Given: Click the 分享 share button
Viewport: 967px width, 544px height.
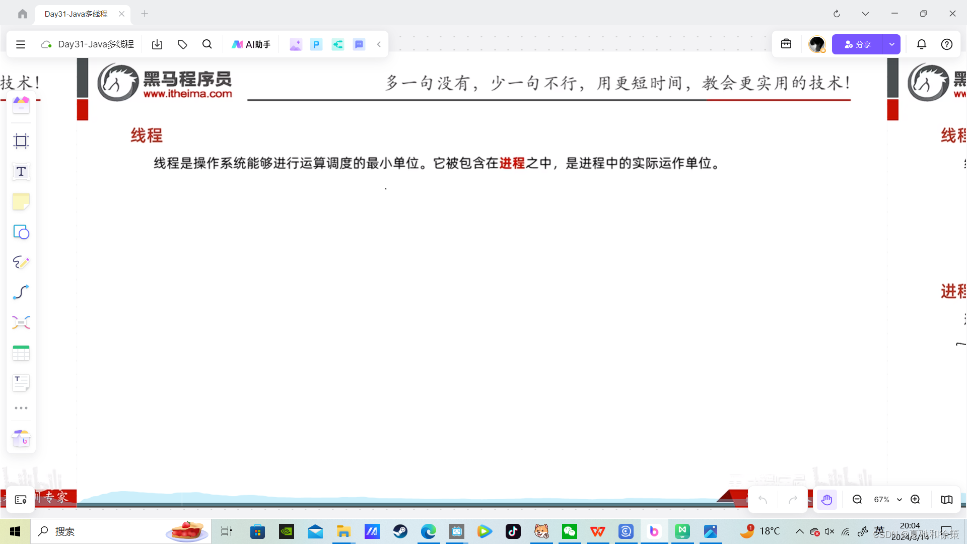Looking at the screenshot, I should point(858,44).
